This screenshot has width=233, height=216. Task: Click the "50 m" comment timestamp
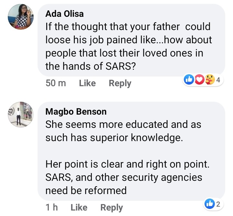56,83
